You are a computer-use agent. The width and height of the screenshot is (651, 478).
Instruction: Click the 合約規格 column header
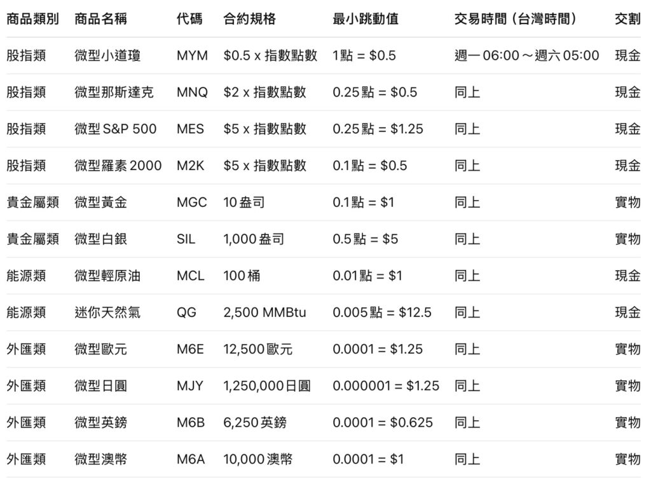point(250,18)
